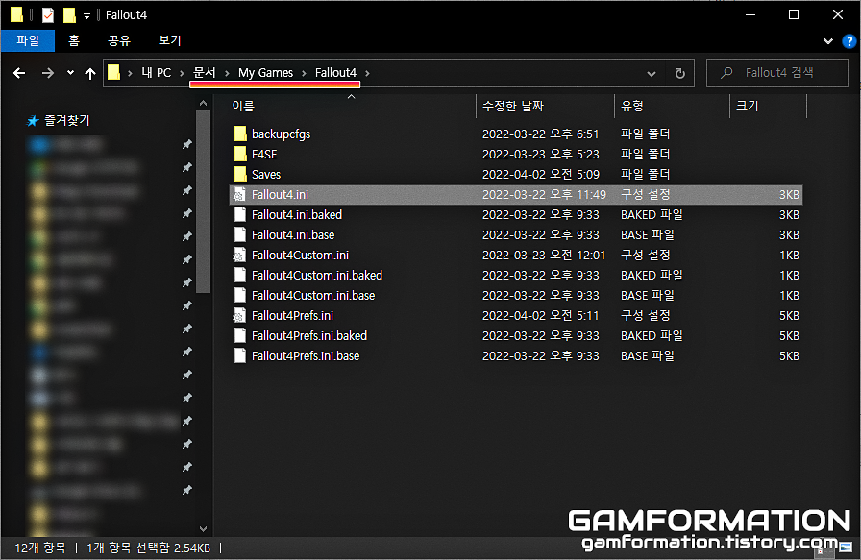Select the Fallout4Custom.ini.baked file icon
This screenshot has height=560, width=861.
[x=239, y=275]
